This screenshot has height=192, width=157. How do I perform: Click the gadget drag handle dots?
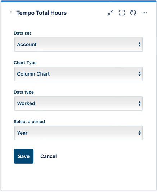point(11,13)
